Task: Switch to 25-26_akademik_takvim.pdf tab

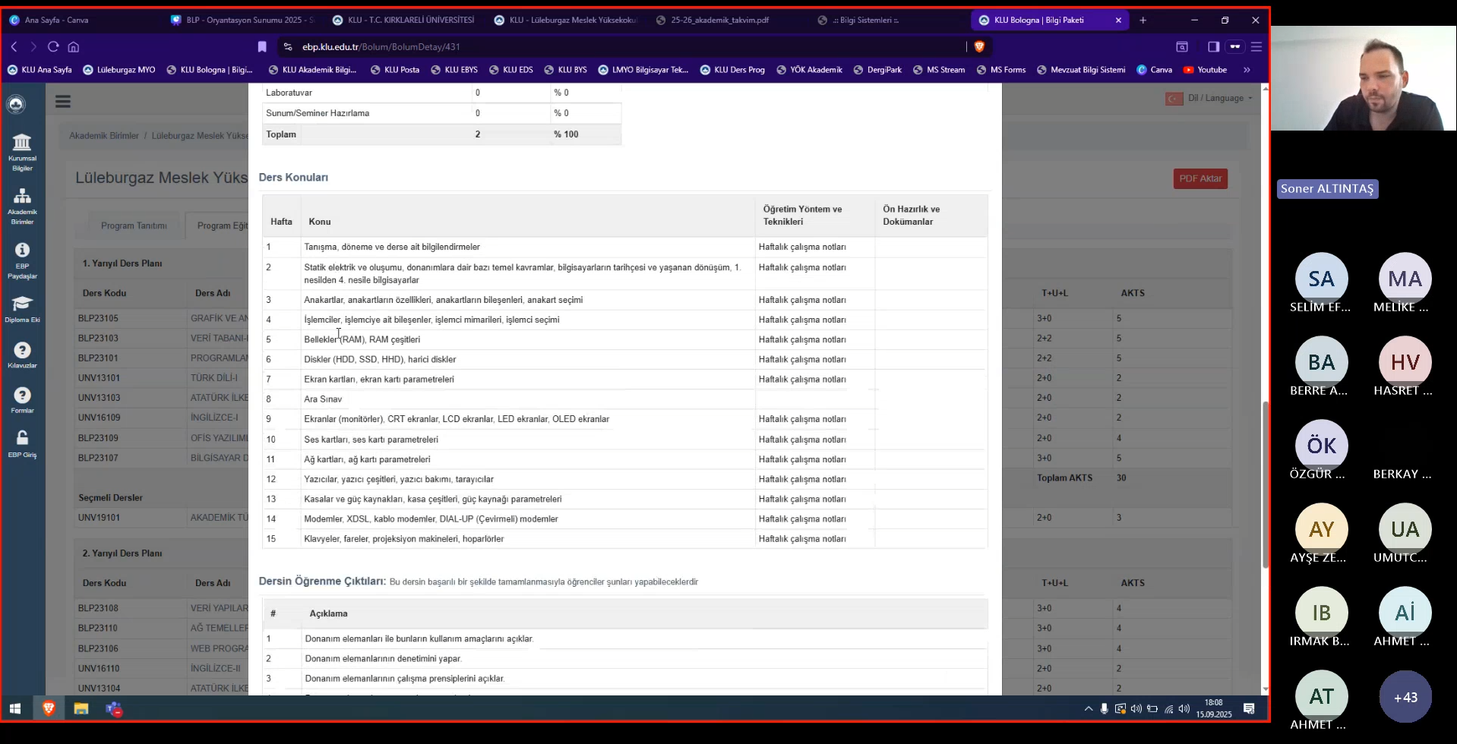Action: 719,20
